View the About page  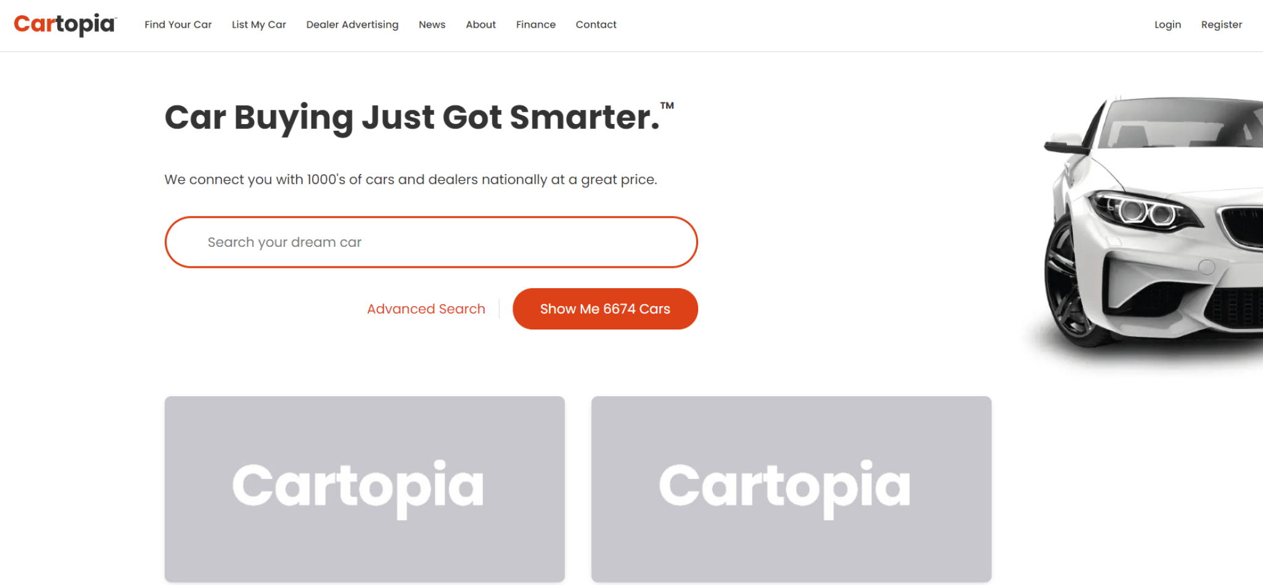pyautogui.click(x=480, y=25)
